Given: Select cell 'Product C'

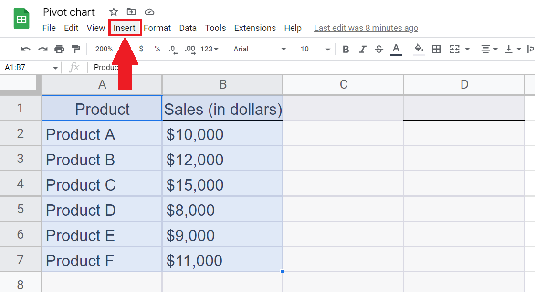Looking at the screenshot, I should tap(102, 184).
